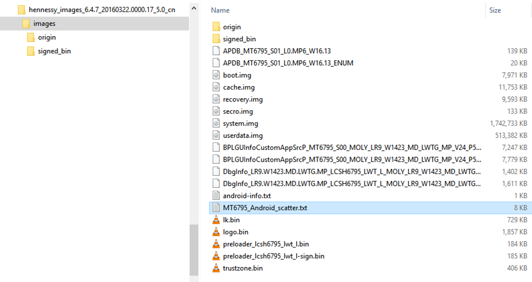
Task: Click icon of 1,402 KB DbgInfo file
Action: pos(216,171)
